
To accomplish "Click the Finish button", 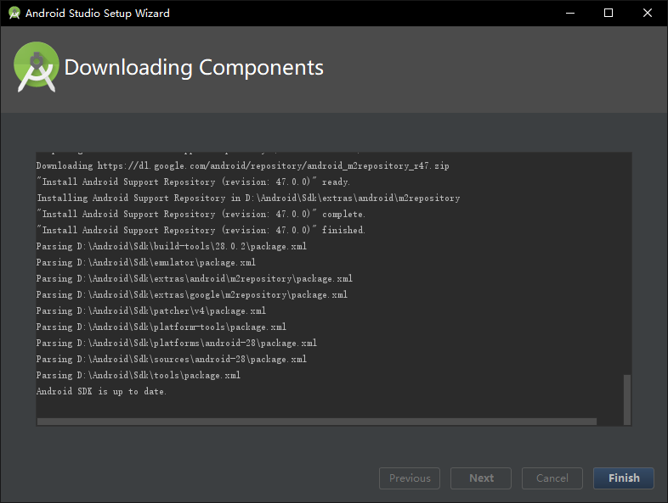I will click(x=623, y=478).
